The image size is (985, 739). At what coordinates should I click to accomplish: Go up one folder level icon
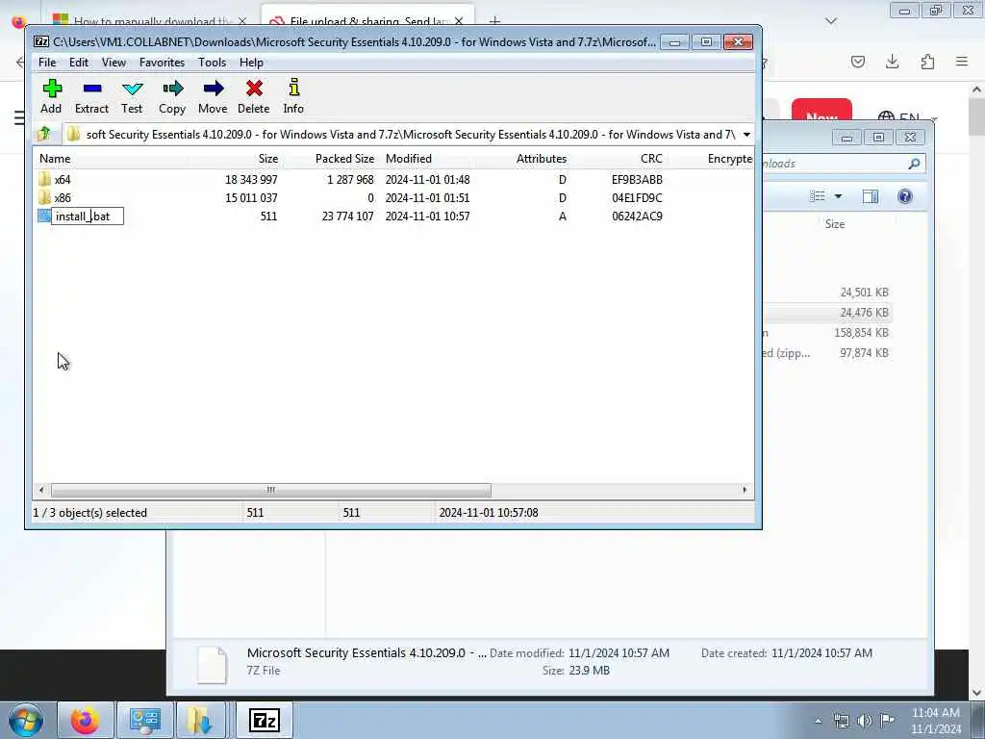(44, 134)
